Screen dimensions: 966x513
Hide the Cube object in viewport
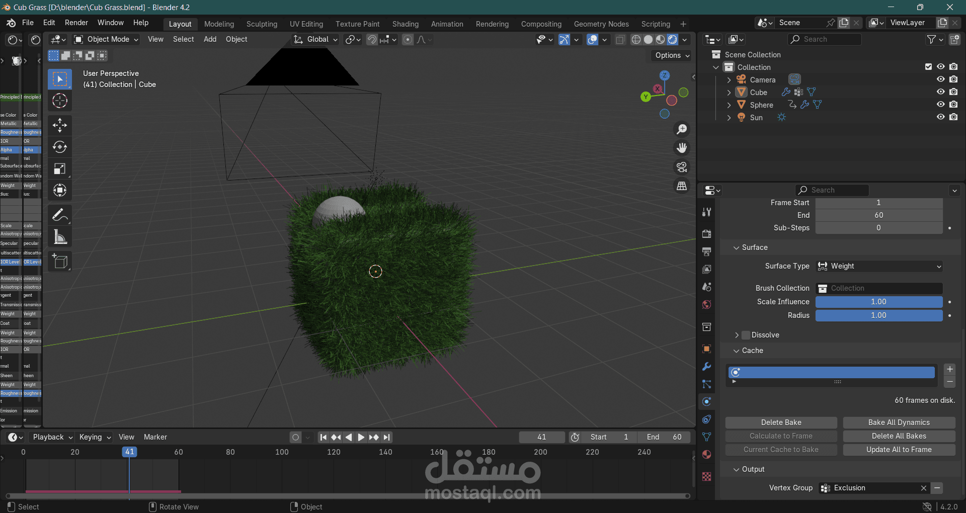940,92
